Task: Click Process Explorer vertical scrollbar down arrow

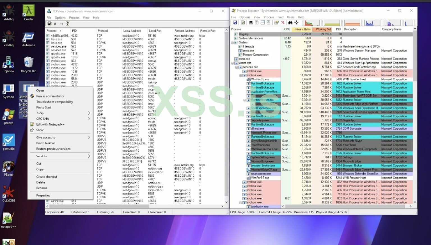Action: pyautogui.click(x=415, y=202)
